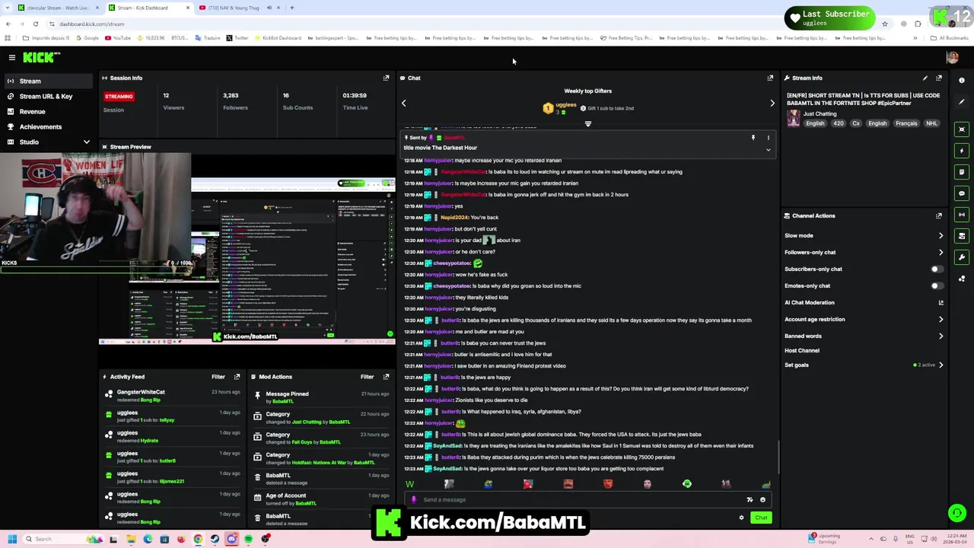Viewport: 974px width, 548px height.
Task: Click the green Chat send button
Action: 761,518
